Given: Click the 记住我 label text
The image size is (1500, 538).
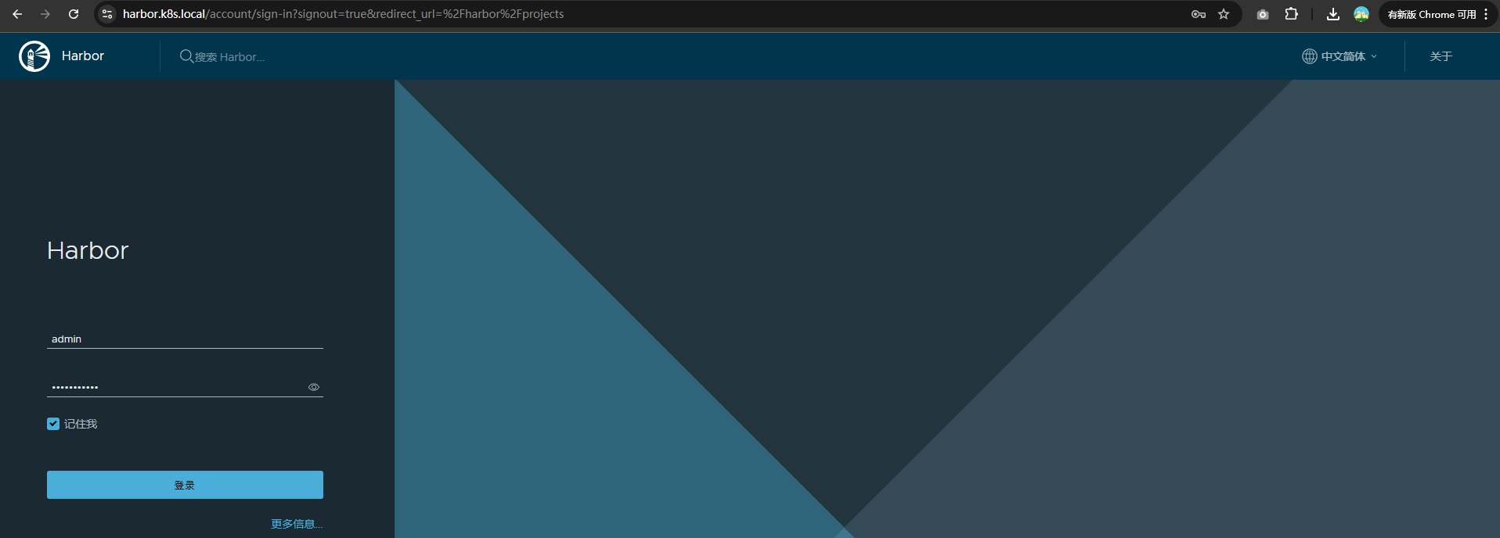Looking at the screenshot, I should click(x=81, y=424).
